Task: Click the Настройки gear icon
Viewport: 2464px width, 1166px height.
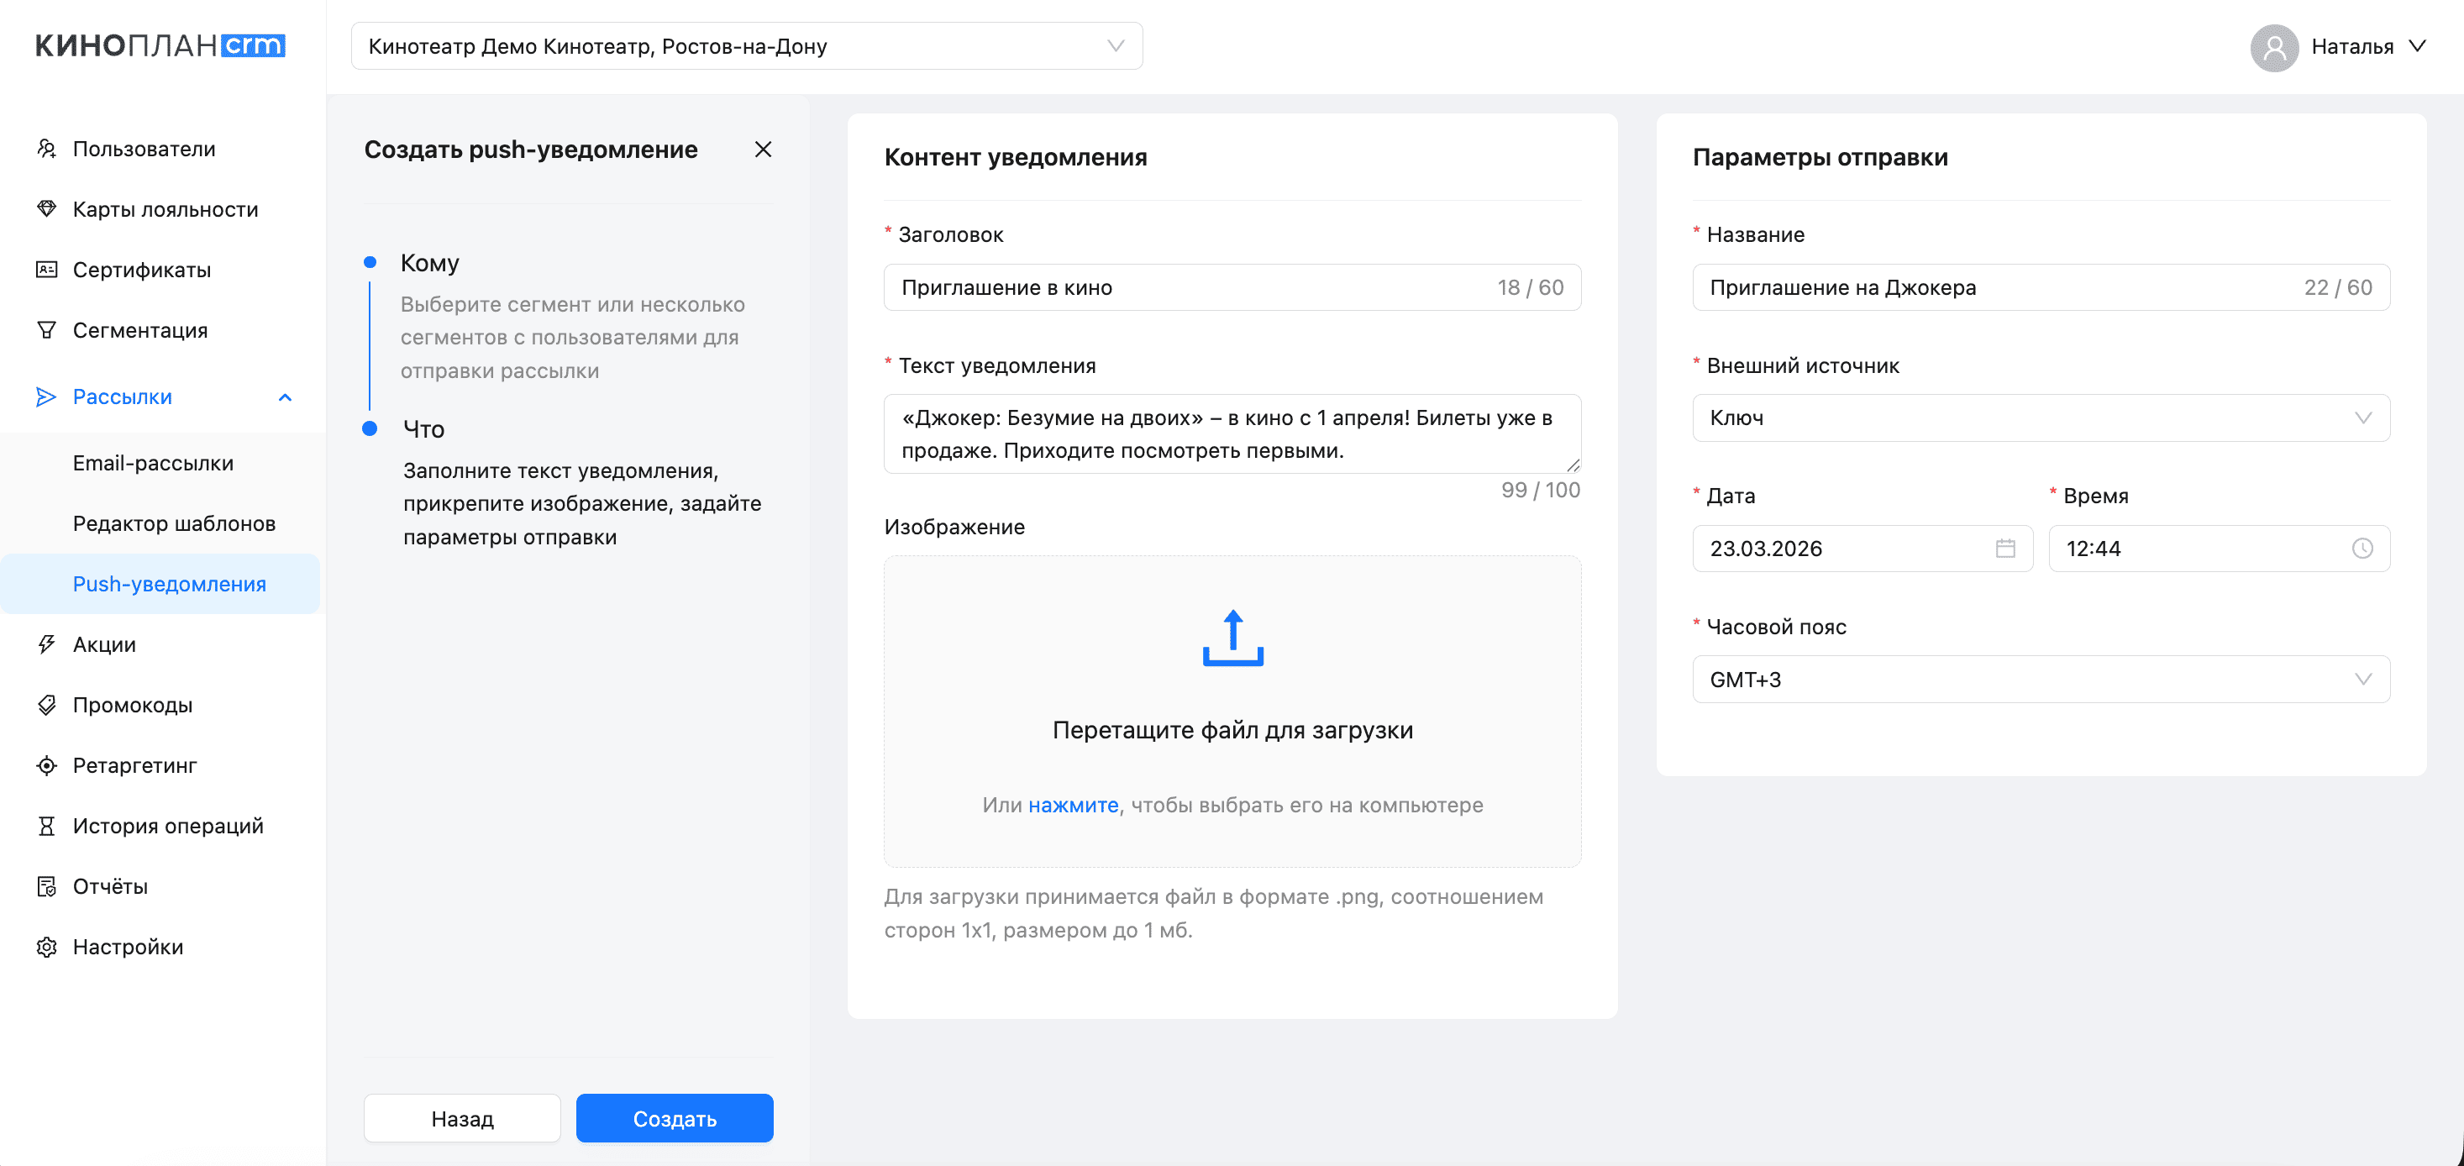Action: [46, 947]
